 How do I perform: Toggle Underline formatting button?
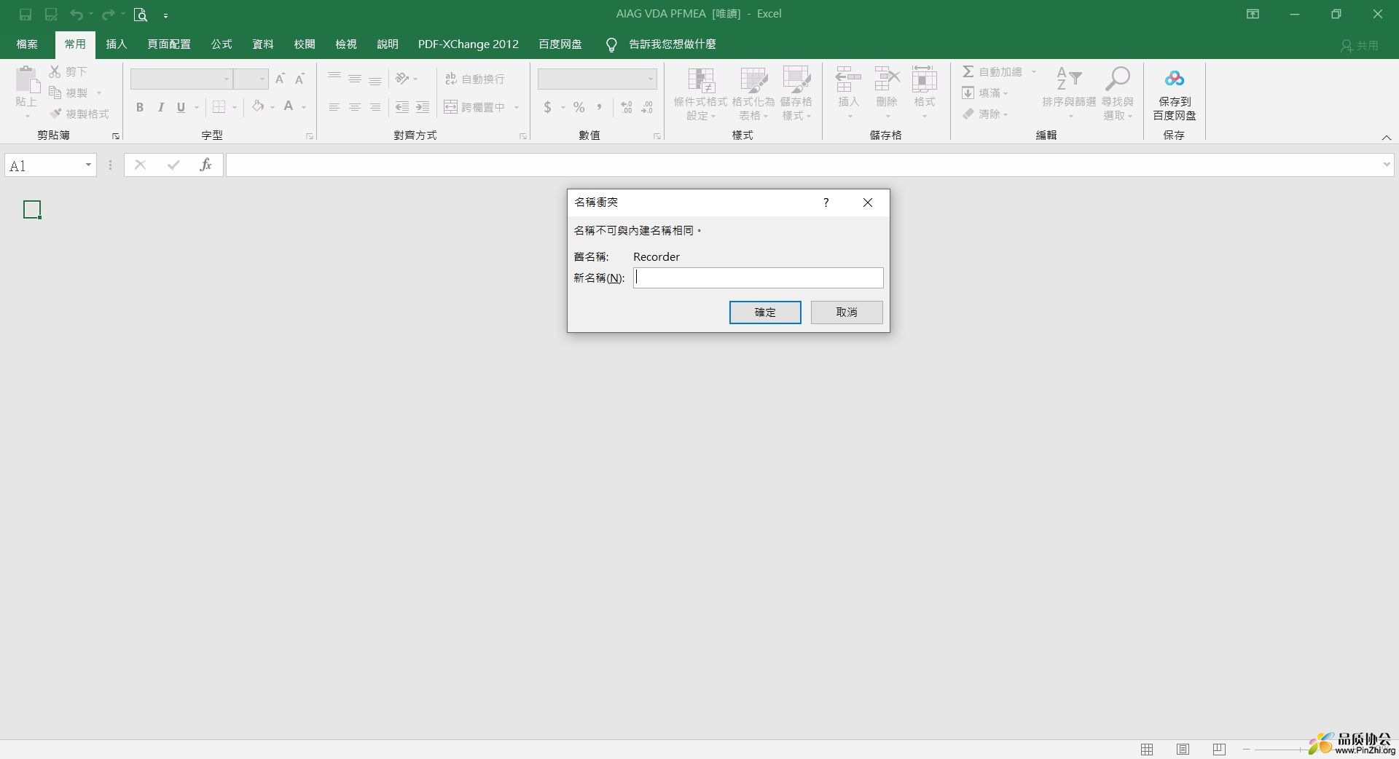(x=181, y=107)
